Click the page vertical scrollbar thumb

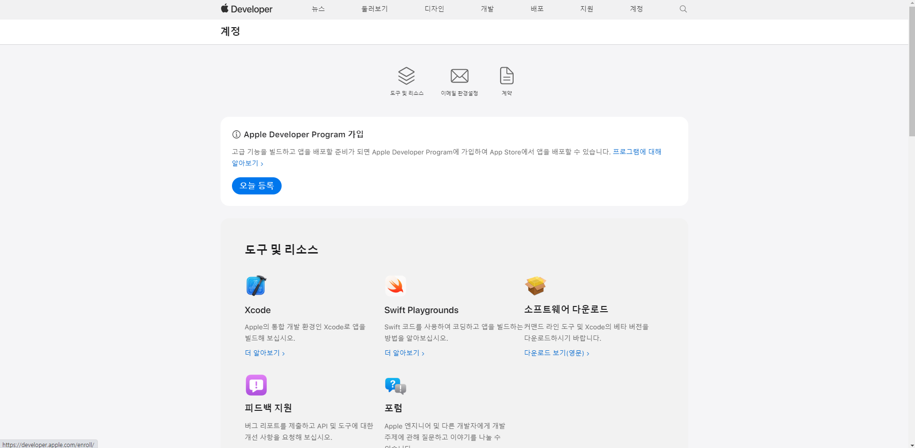point(911,71)
